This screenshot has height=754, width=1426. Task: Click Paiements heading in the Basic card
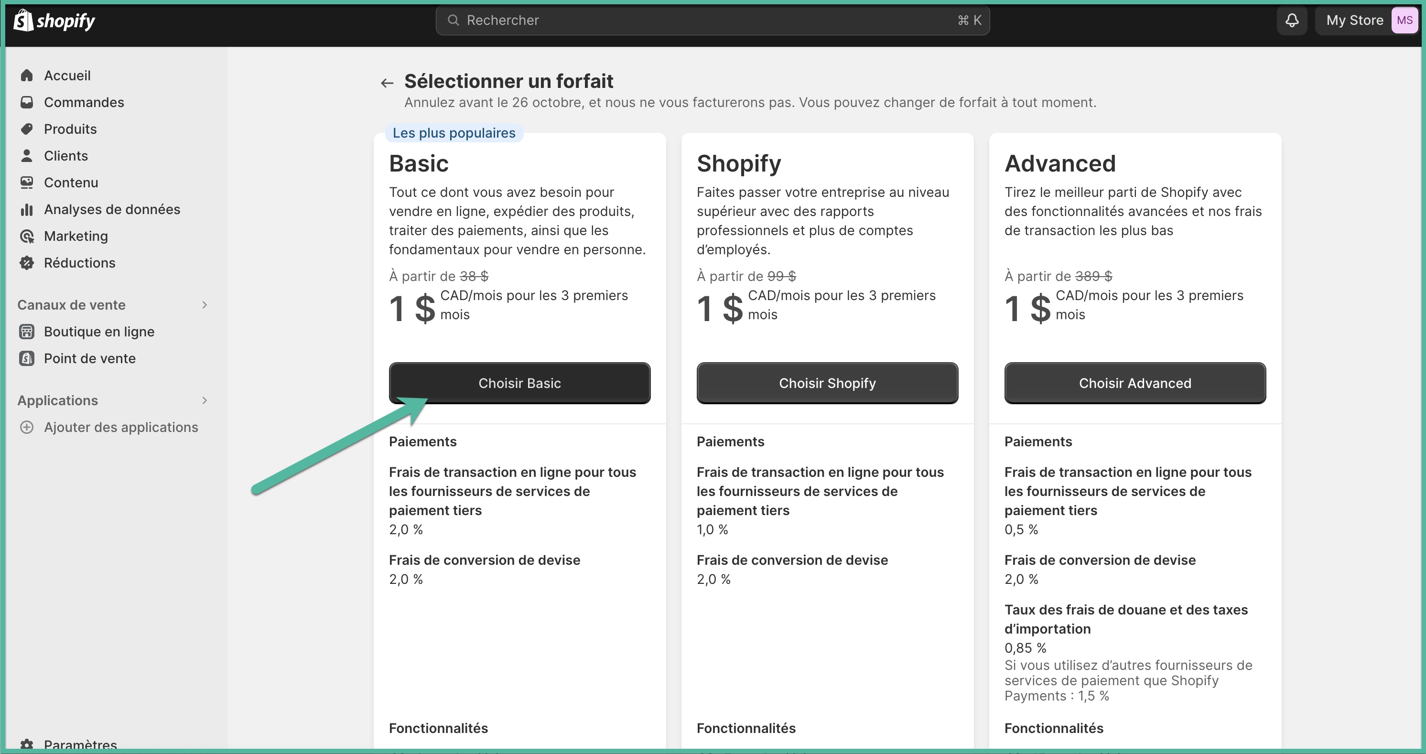tap(422, 442)
